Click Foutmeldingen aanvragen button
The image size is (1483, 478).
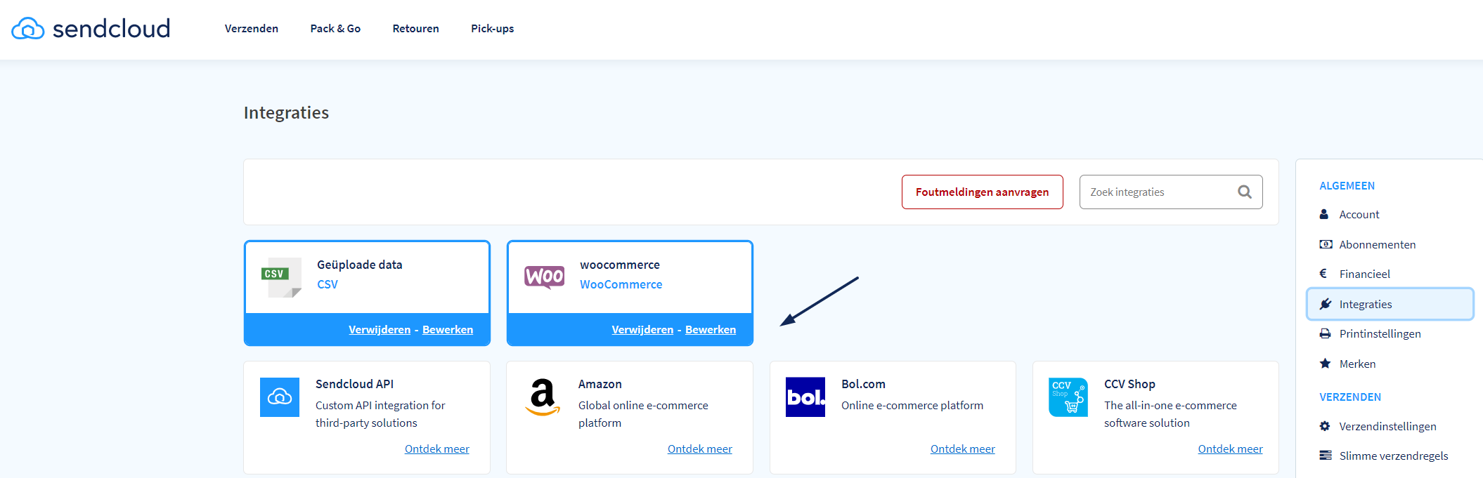pos(982,192)
